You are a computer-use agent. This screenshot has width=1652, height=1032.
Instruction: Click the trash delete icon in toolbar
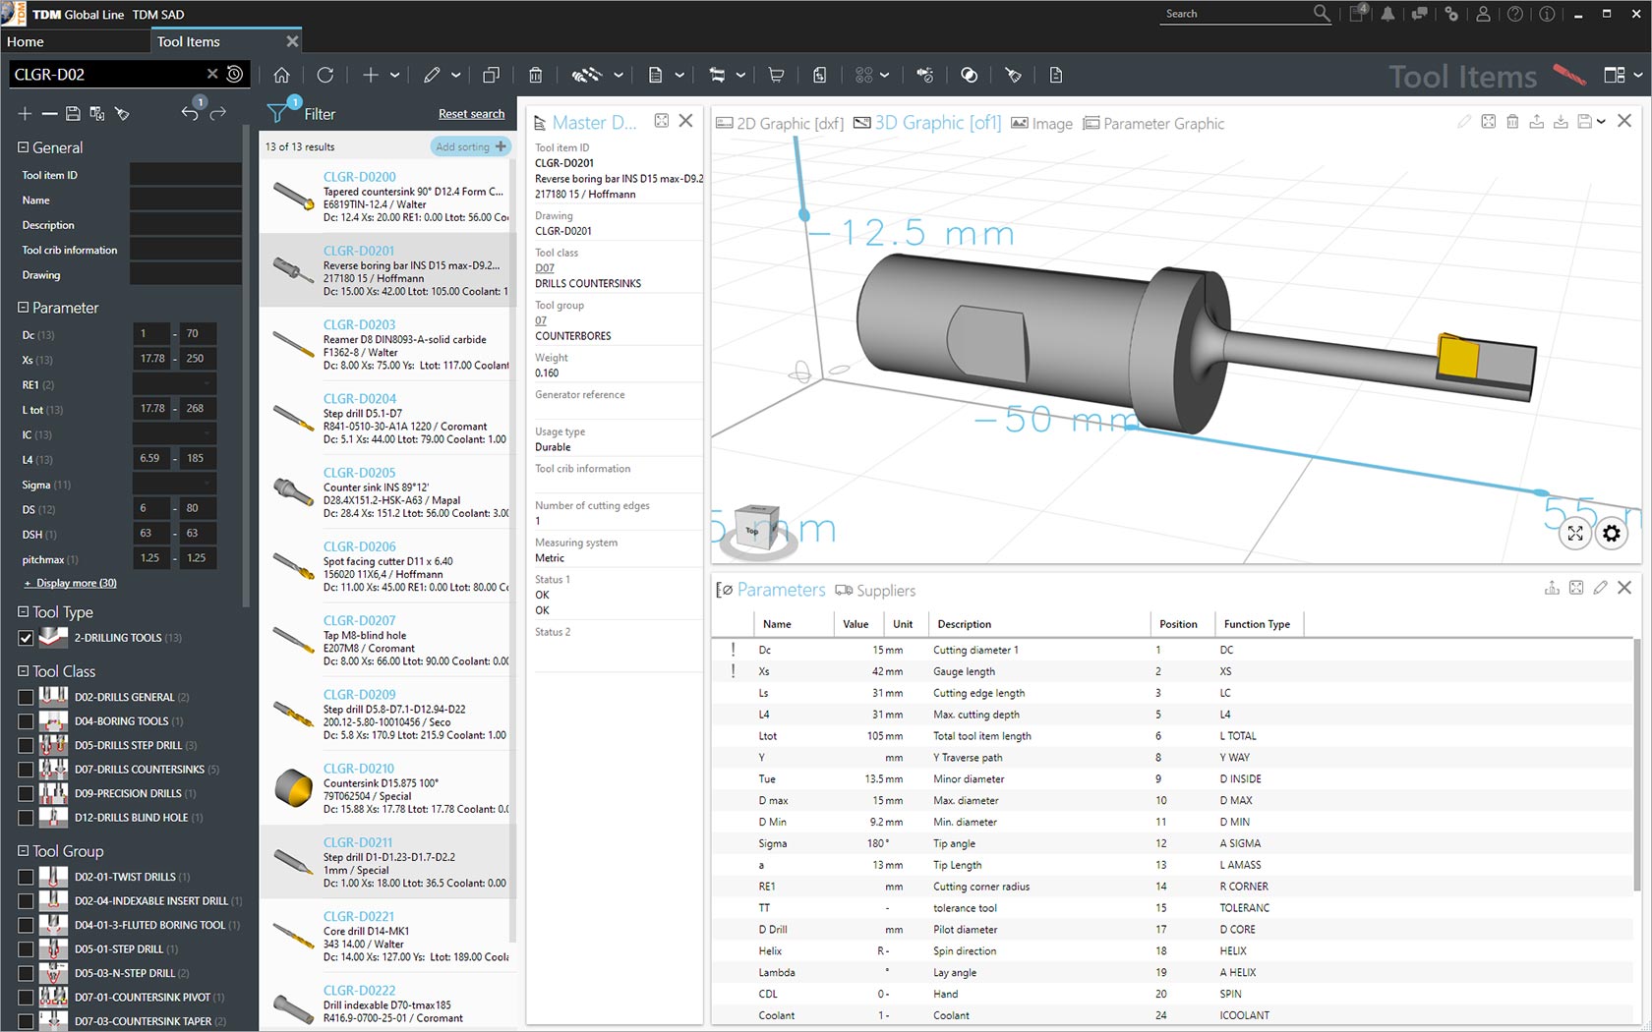[x=535, y=75]
